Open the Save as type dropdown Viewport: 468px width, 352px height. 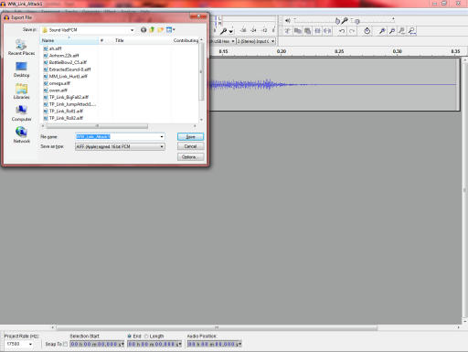coord(162,146)
